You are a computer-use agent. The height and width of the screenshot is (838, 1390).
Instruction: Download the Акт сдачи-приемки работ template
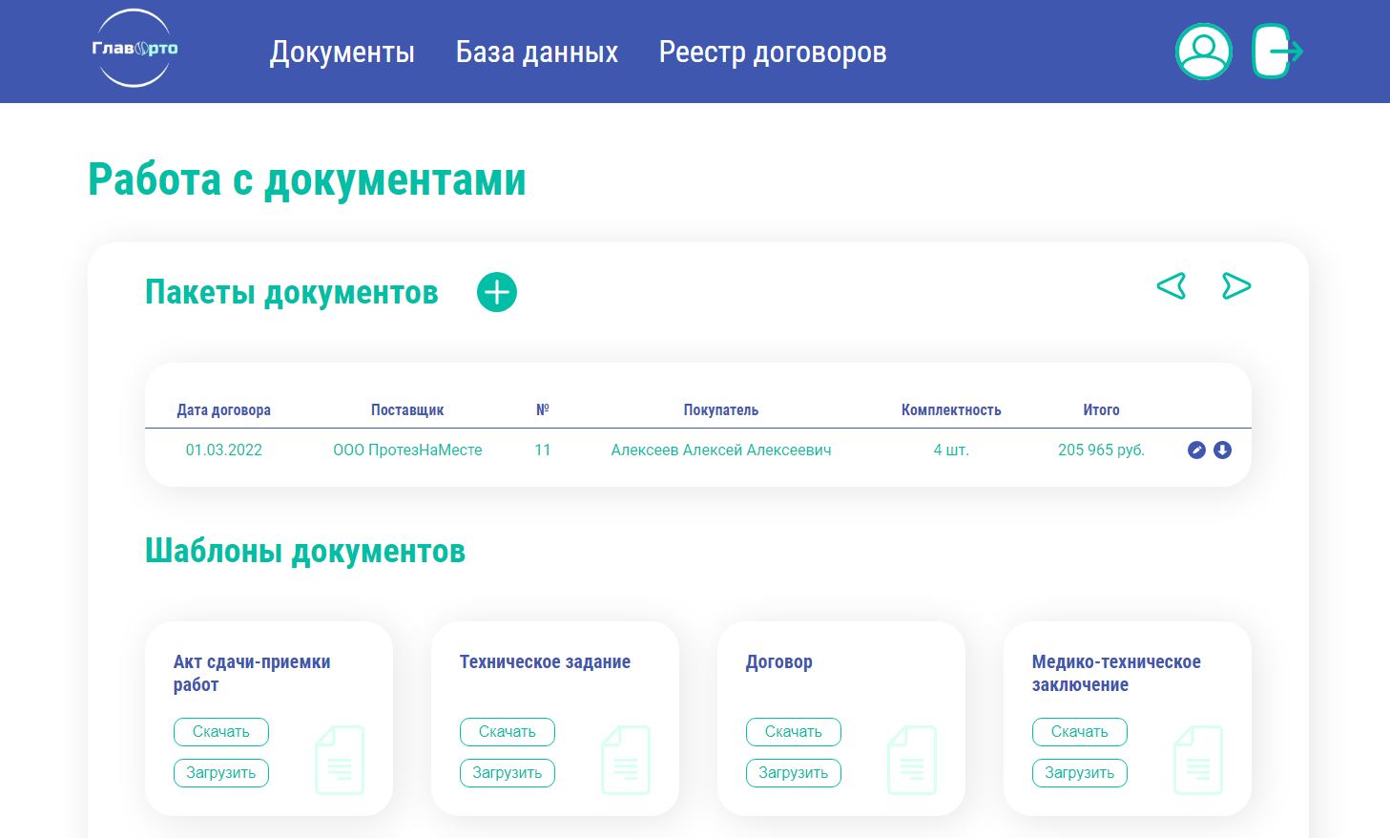[221, 732]
